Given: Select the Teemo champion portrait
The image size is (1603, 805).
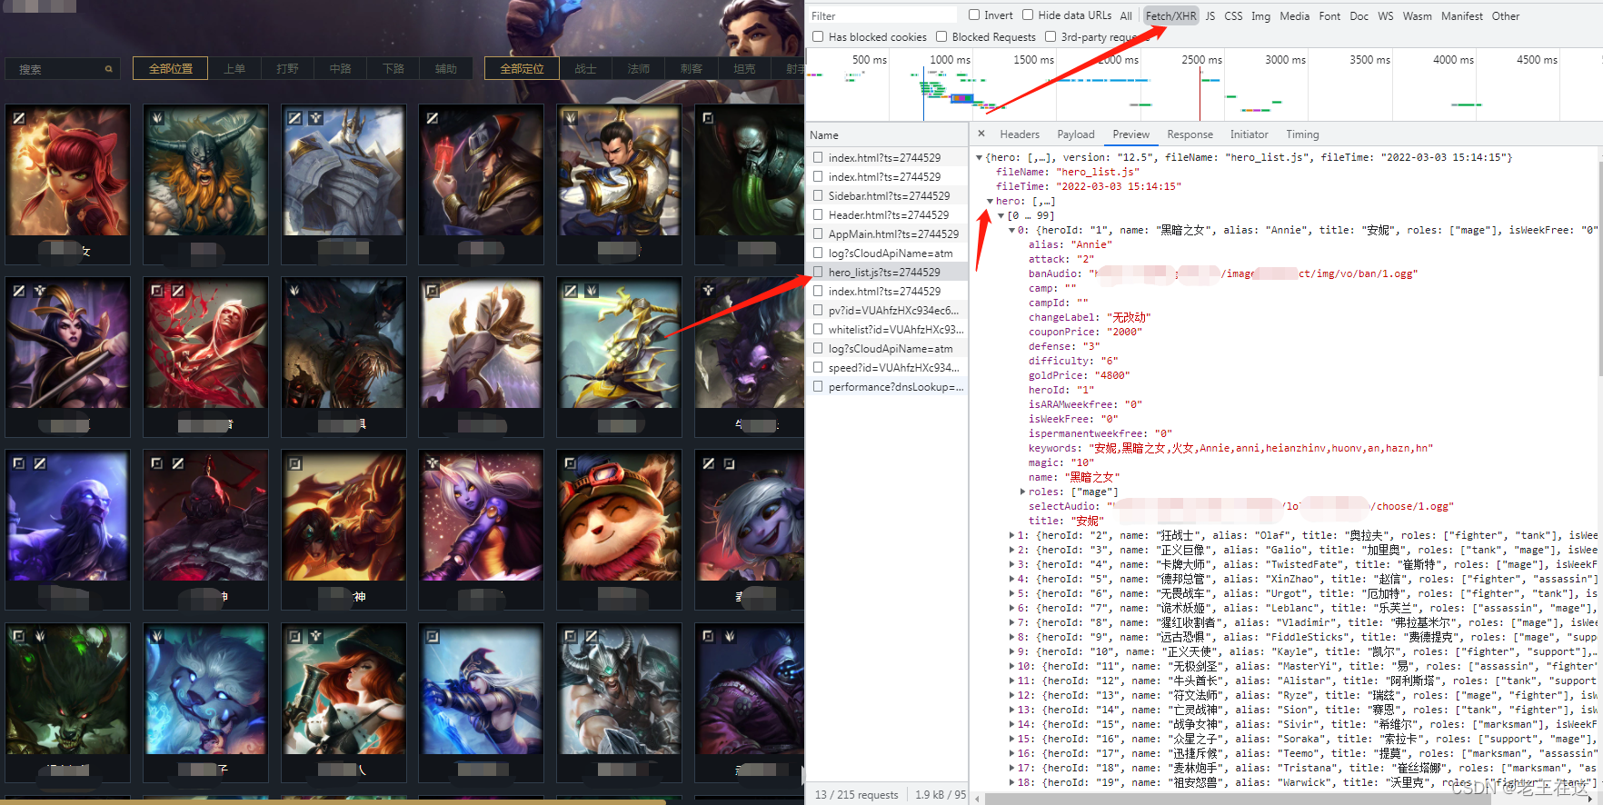Looking at the screenshot, I should 620,516.
